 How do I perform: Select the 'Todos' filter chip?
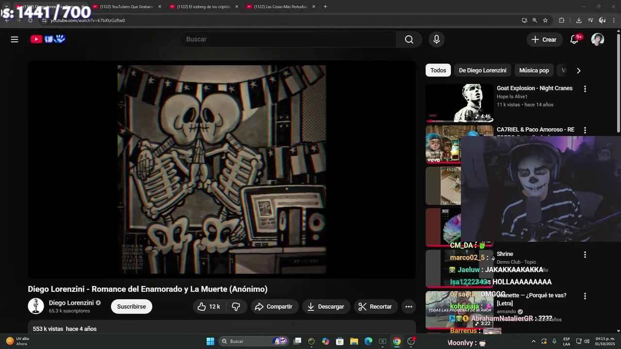[x=438, y=70]
